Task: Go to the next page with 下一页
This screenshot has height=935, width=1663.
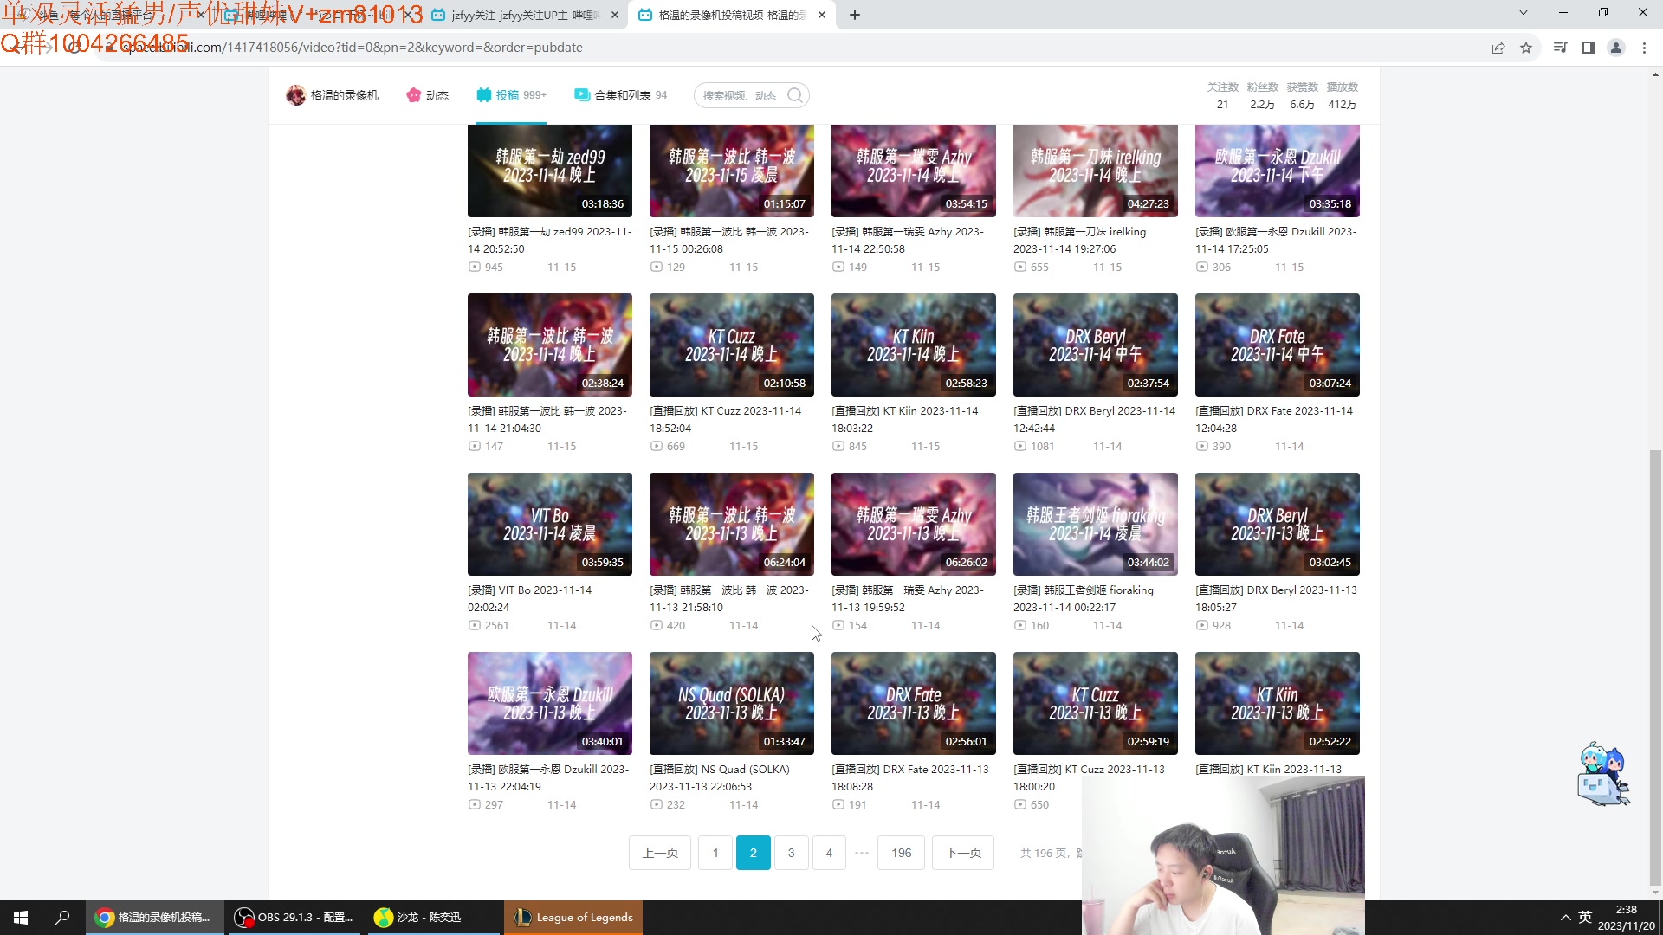Action: click(963, 853)
